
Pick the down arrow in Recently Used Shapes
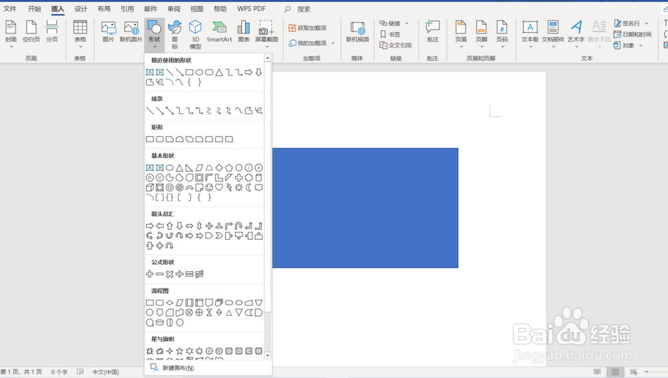259,72
